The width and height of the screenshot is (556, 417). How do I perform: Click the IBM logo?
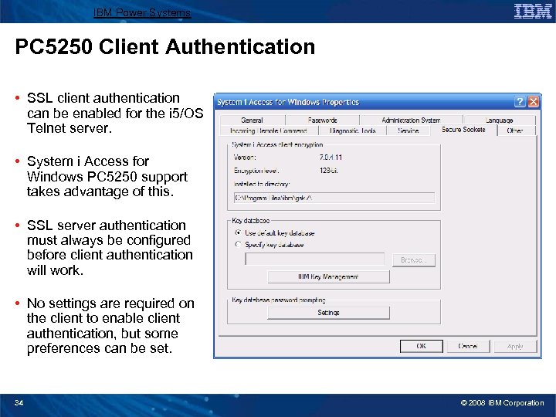click(x=533, y=12)
